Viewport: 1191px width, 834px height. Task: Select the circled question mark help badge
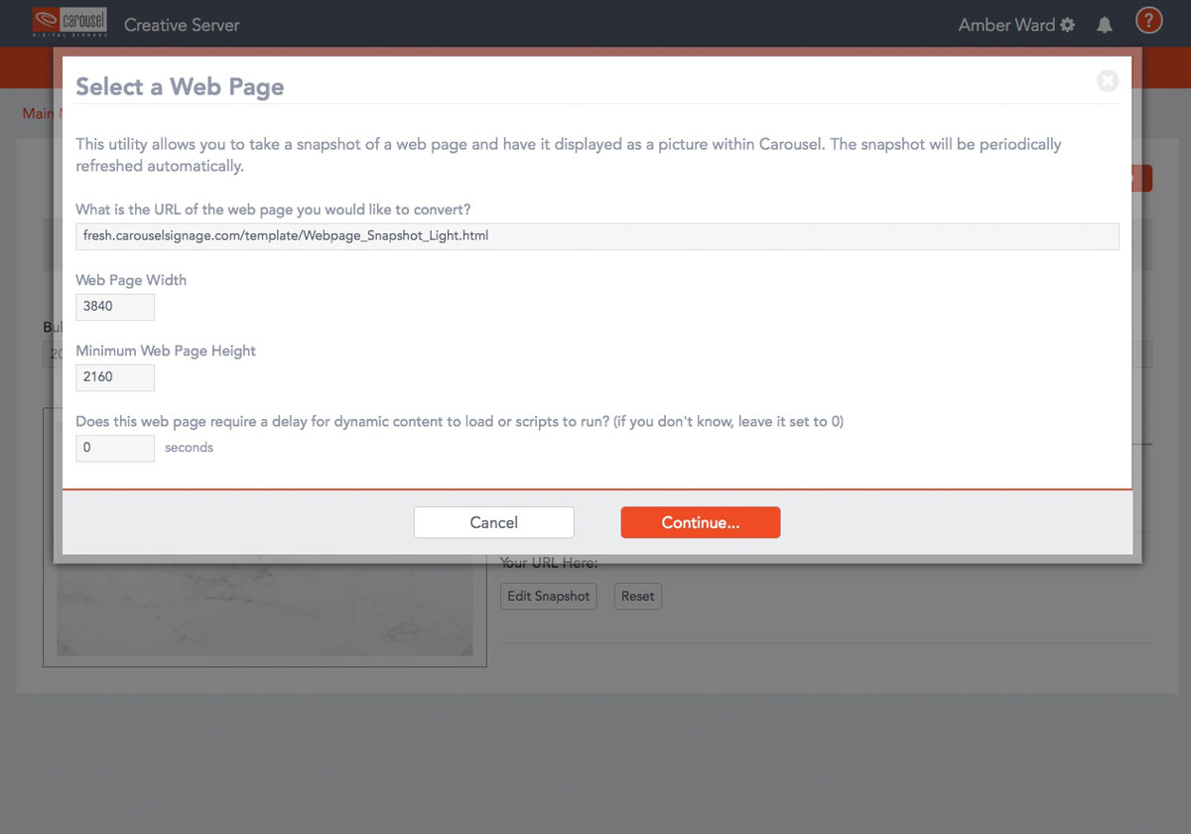(x=1148, y=19)
